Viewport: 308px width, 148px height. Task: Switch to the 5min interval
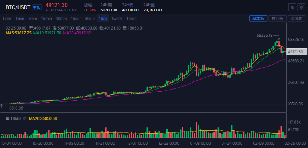click(32, 18)
